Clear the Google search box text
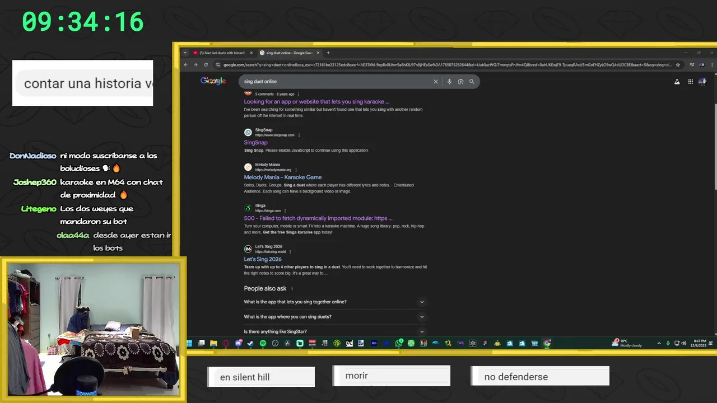Image resolution: width=717 pixels, height=403 pixels. (x=435, y=82)
